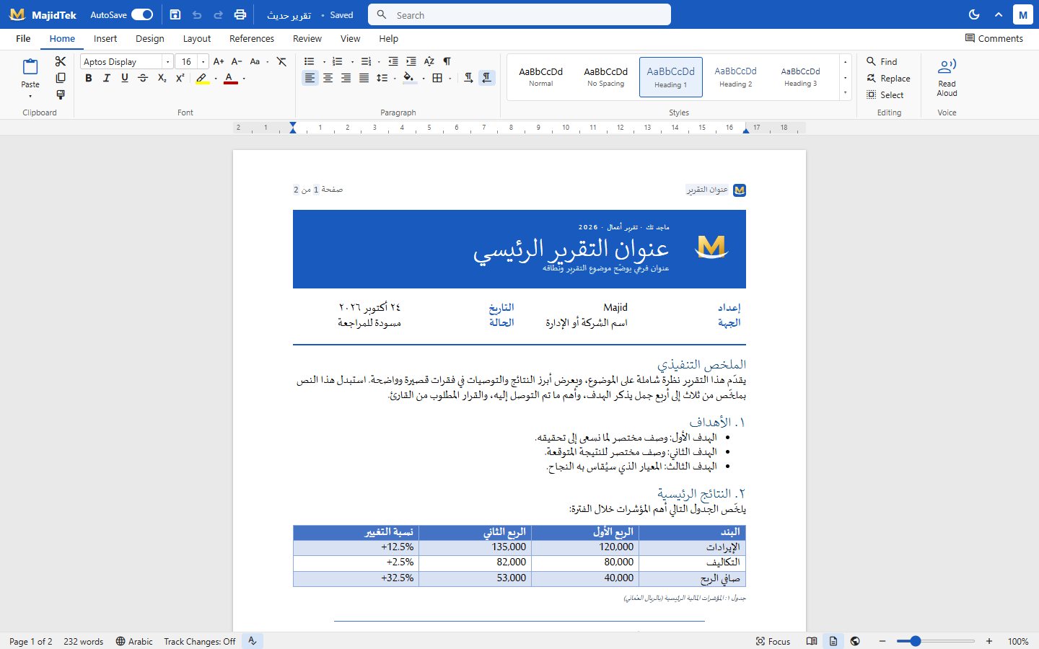Click the Copy icon in Clipboard group
Screen dimensions: 1039x649
click(61, 78)
